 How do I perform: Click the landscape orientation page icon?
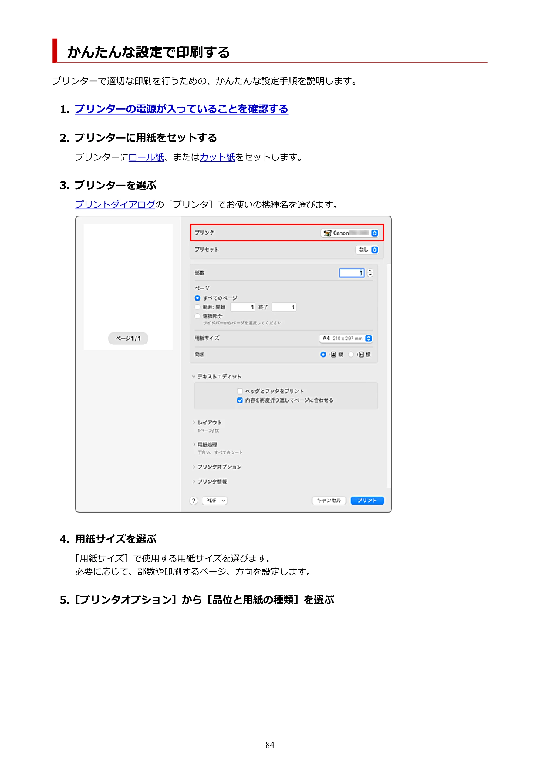(x=360, y=354)
